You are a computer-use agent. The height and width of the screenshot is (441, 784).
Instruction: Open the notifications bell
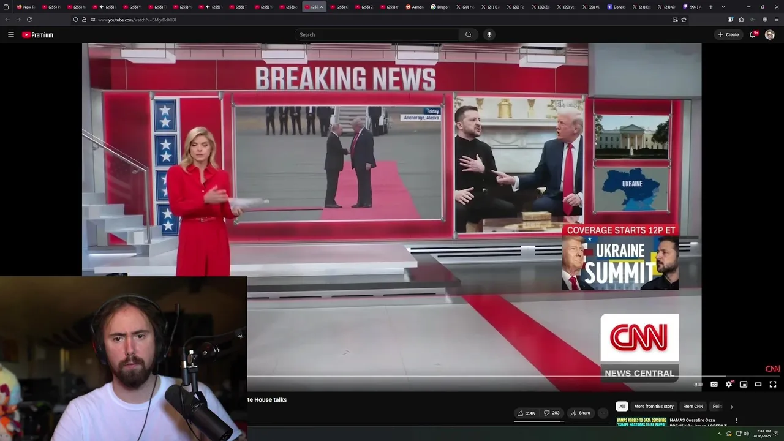[753, 35]
